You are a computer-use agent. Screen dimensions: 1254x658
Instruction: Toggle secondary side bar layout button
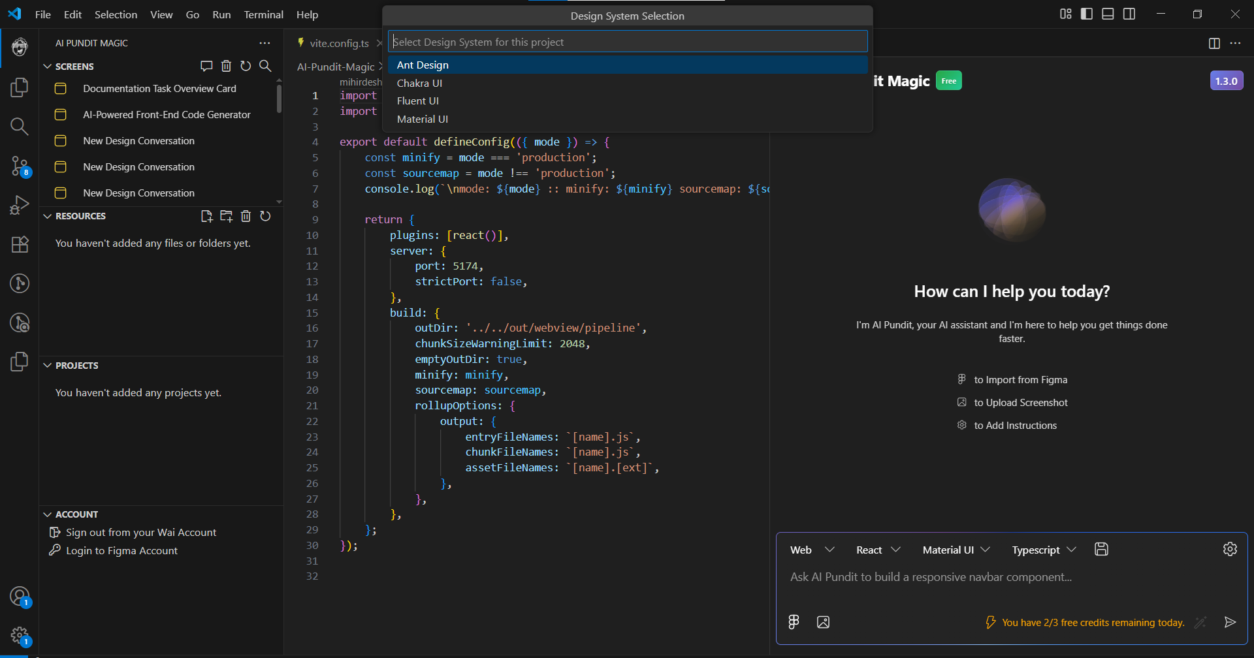[1129, 14]
